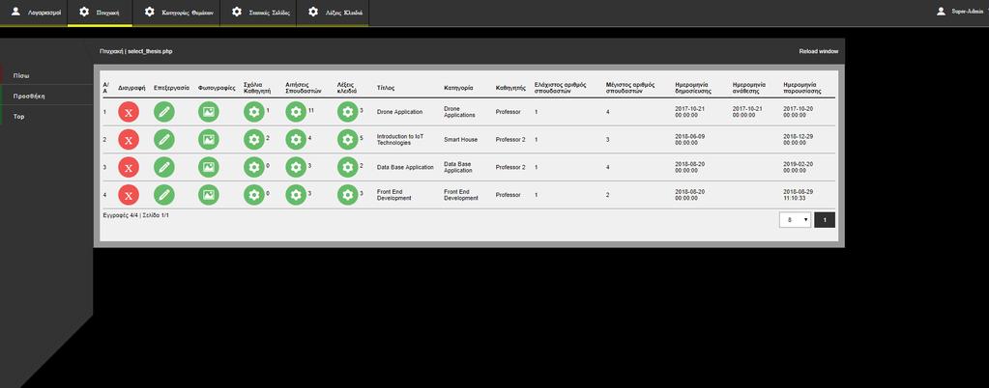Edit the Front End Development entry
The height and width of the screenshot is (388, 989).
(x=164, y=195)
